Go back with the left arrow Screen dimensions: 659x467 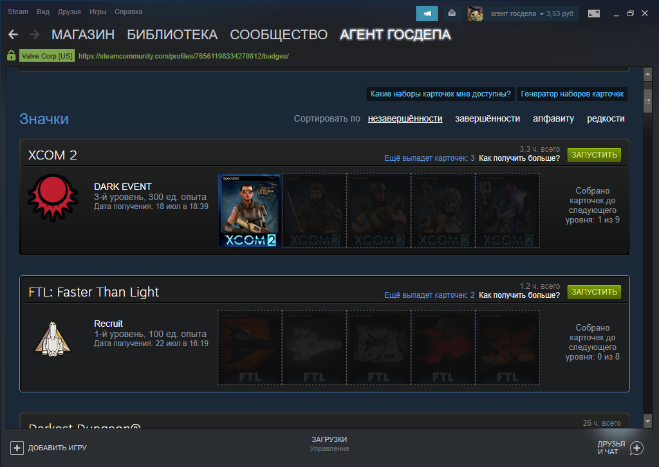pyautogui.click(x=13, y=35)
